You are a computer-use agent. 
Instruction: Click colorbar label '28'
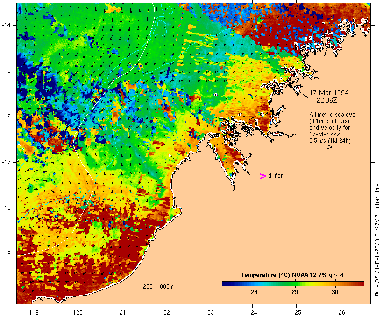coord(254,292)
